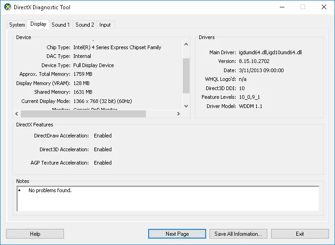The image size is (335, 245).
Task: Click Device list scroll right arrow
Action: (x=179, y=114)
